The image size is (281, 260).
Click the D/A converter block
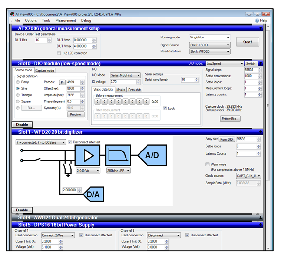[93, 194]
